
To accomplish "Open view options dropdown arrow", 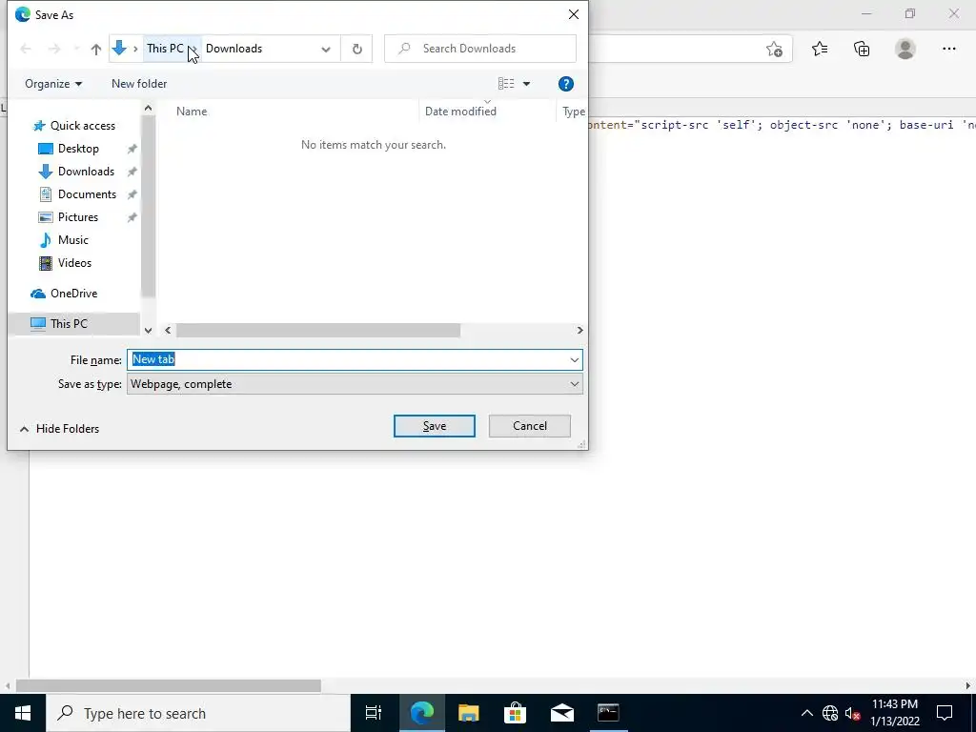I will [x=526, y=84].
